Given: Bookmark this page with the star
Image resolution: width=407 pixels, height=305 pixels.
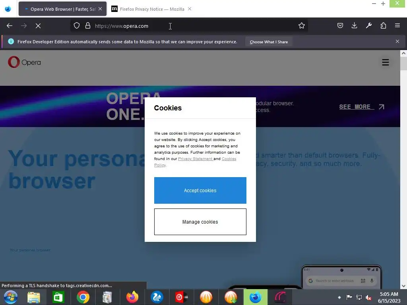Looking at the screenshot, I should 301,26.
